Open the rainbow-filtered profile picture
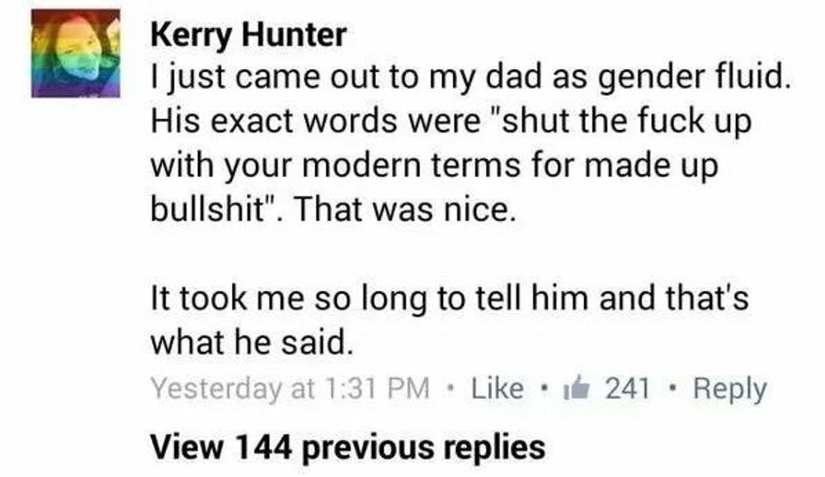 pyautogui.click(x=76, y=53)
